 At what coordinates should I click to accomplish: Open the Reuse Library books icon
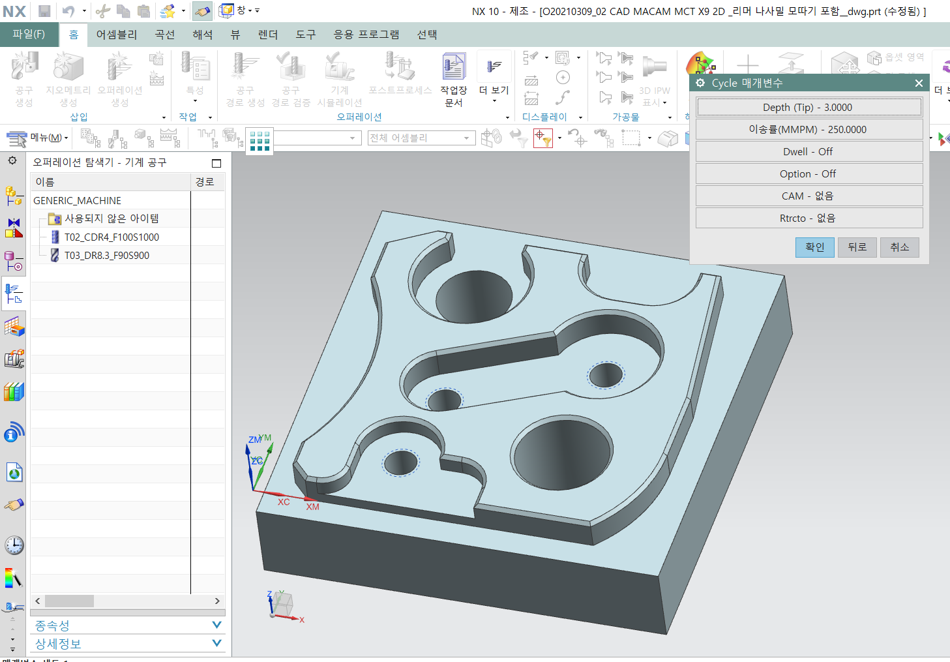click(x=14, y=392)
